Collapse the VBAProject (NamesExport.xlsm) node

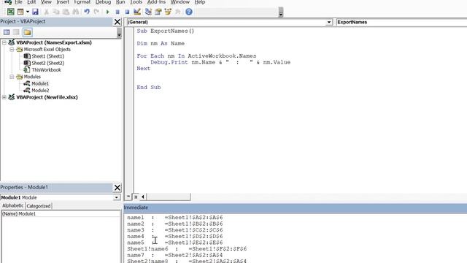coord(4,42)
